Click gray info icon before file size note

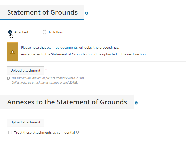[x=8, y=78]
